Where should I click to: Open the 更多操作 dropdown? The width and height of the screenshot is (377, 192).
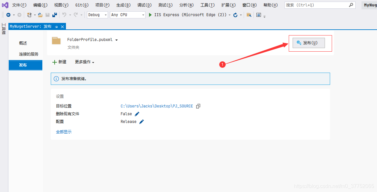click(85, 62)
